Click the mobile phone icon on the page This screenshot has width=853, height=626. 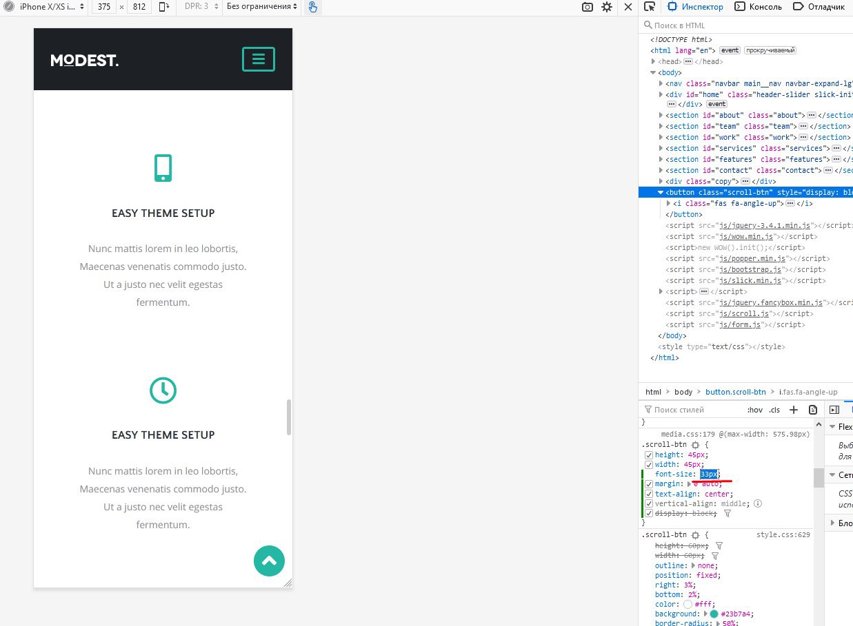tap(163, 168)
